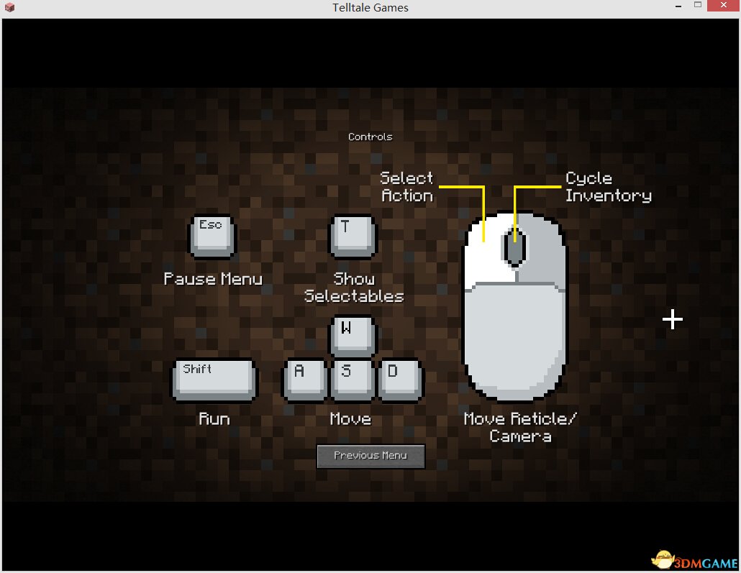Viewport: 741px width, 573px height.
Task: Close the Telltale Games window
Action: point(724,5)
